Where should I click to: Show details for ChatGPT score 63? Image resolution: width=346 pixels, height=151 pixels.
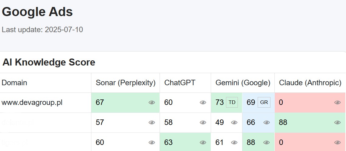(x=203, y=143)
